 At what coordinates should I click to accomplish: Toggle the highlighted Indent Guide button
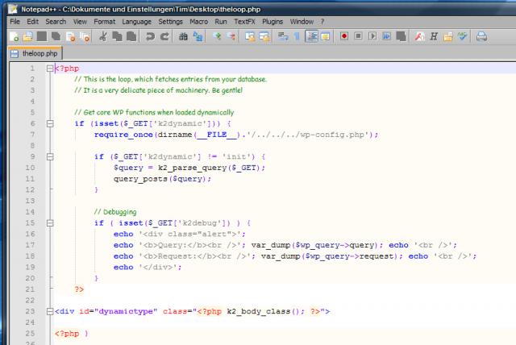(311, 36)
